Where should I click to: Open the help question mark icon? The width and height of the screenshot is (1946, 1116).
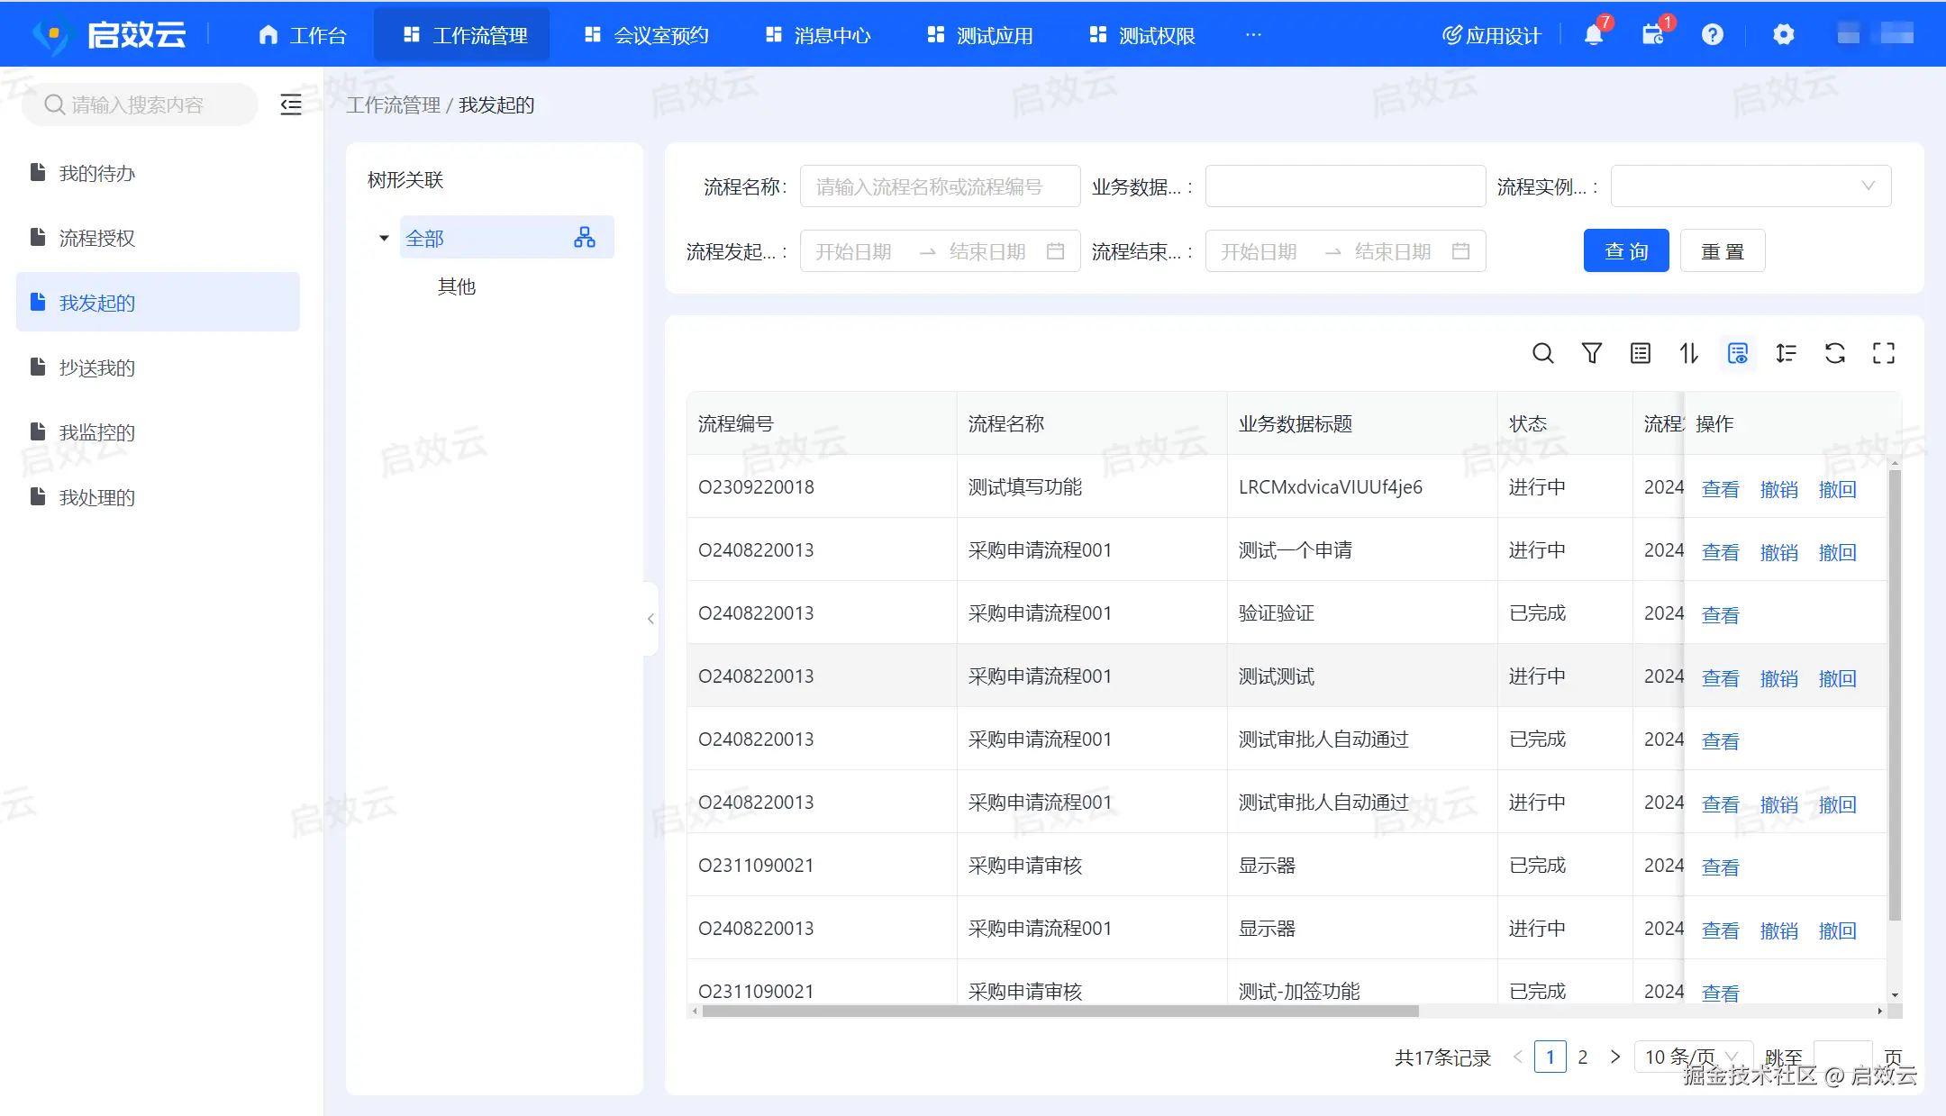tap(1712, 35)
